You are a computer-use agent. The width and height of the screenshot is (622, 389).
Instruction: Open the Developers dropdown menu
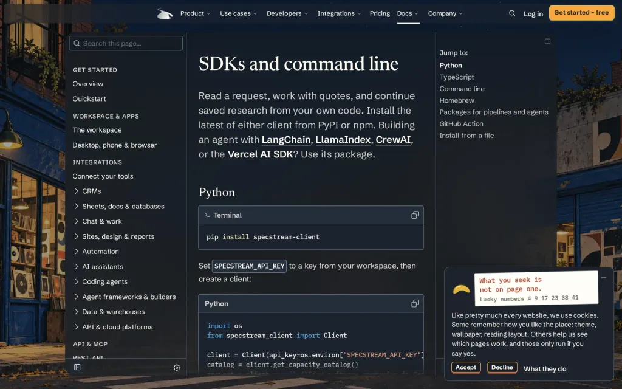coord(287,13)
